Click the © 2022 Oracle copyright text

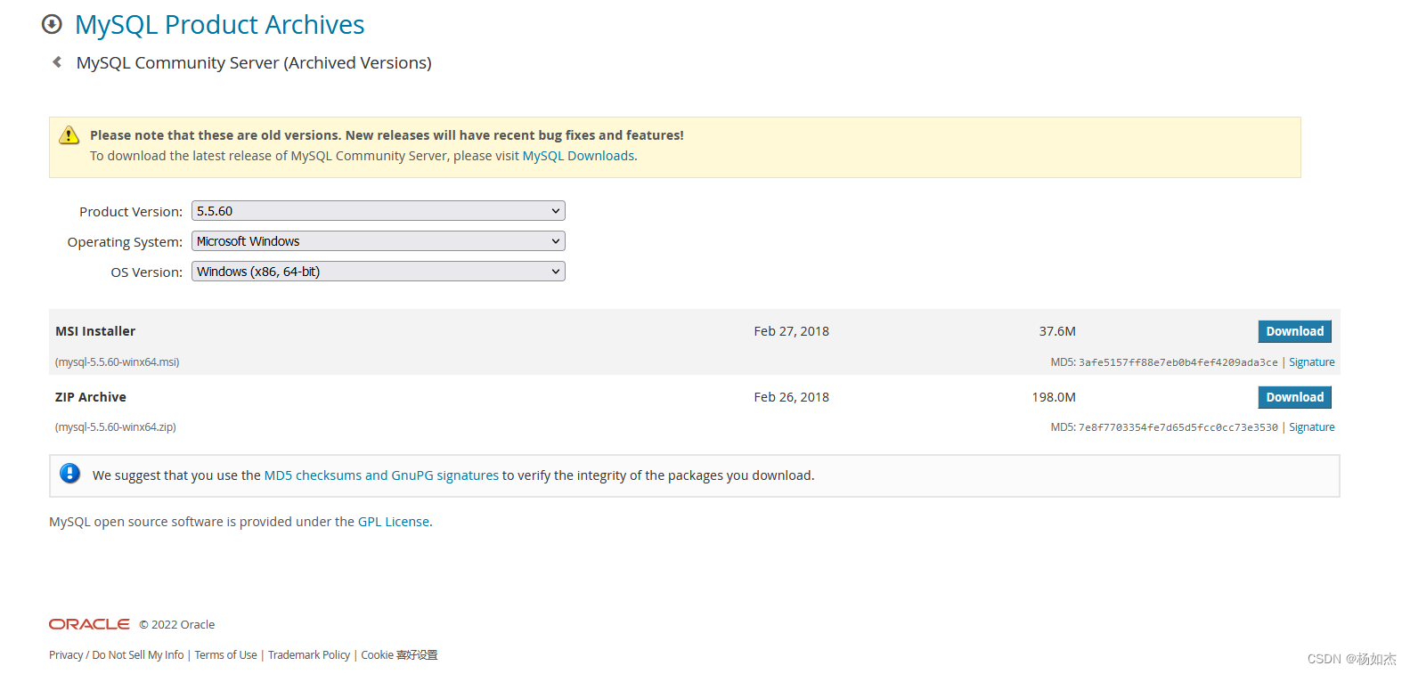[x=176, y=625]
